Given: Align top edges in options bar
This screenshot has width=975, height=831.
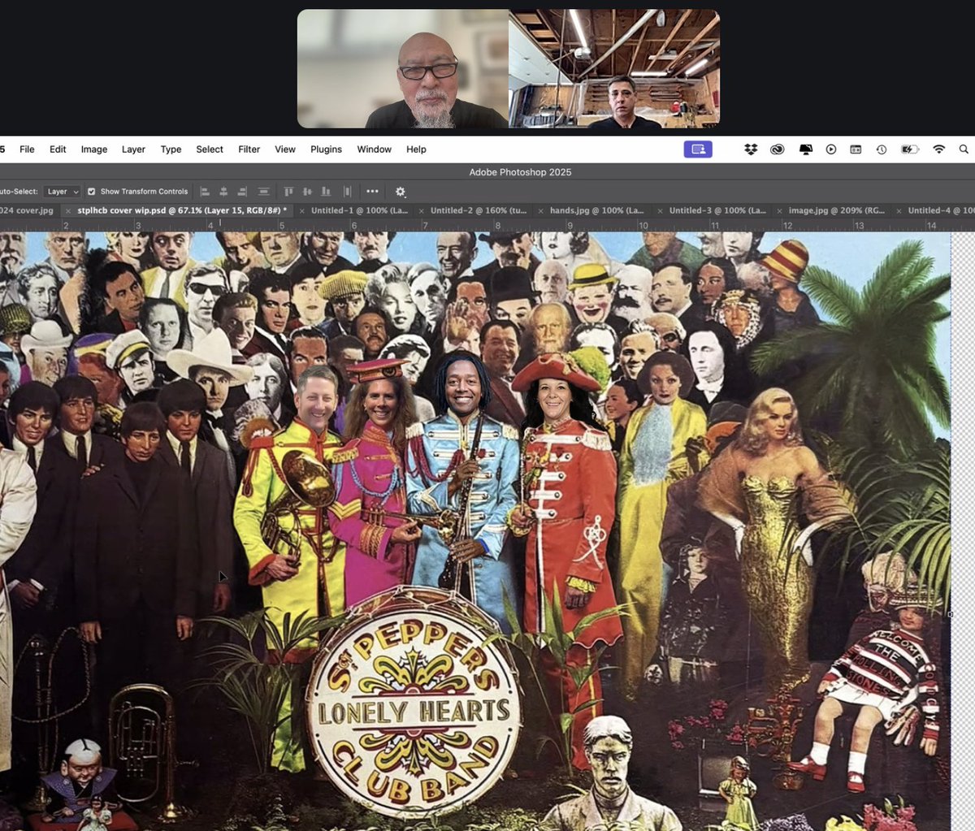Looking at the screenshot, I should (288, 192).
